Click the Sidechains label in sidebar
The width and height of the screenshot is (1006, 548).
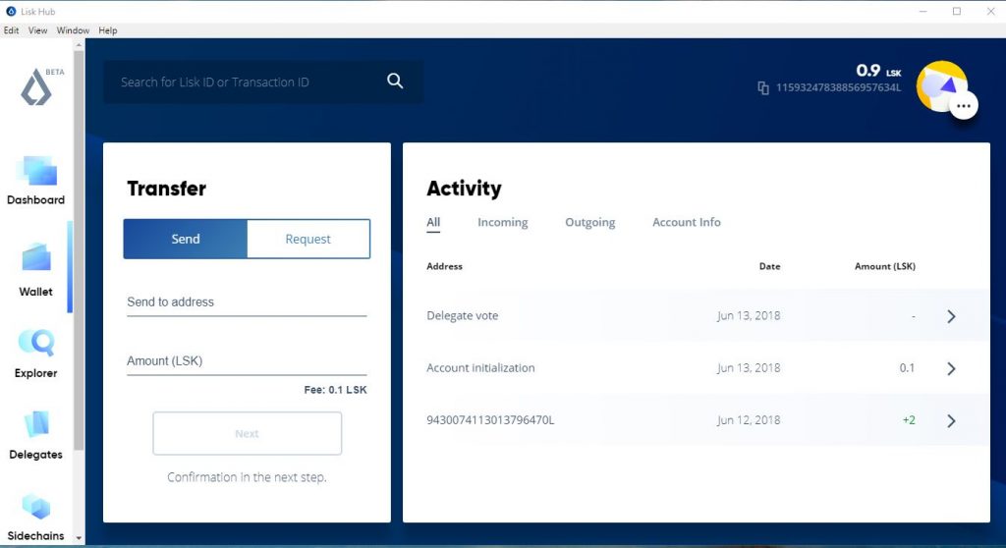coord(36,536)
